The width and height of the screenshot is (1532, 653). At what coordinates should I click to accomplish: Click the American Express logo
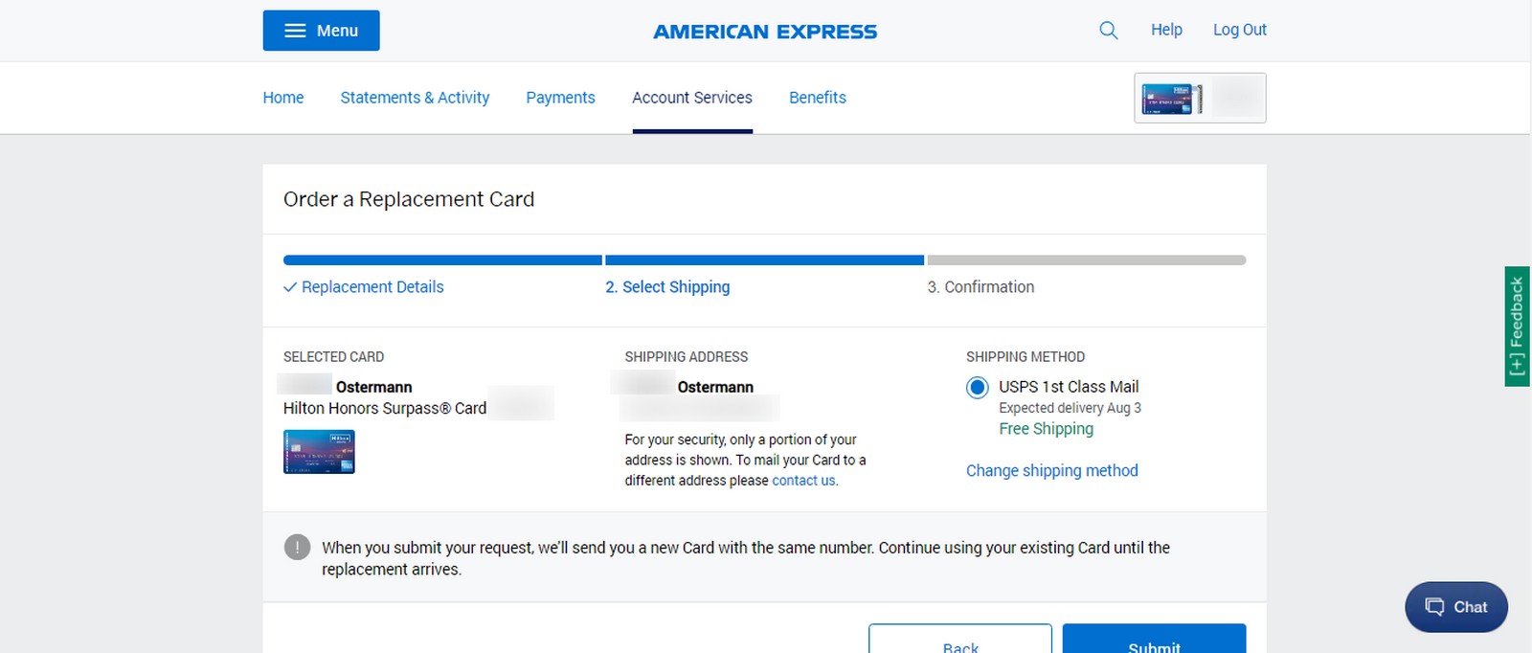click(764, 31)
